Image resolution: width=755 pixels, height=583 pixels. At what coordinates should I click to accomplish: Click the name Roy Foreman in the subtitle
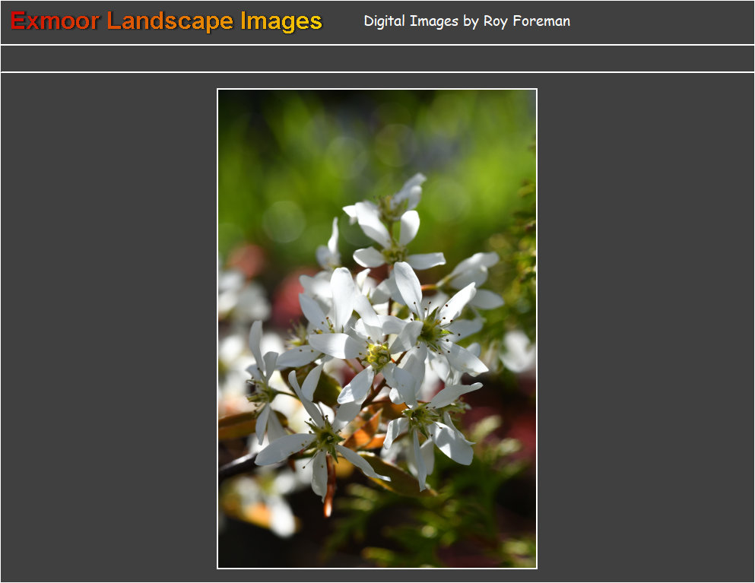[526, 21]
